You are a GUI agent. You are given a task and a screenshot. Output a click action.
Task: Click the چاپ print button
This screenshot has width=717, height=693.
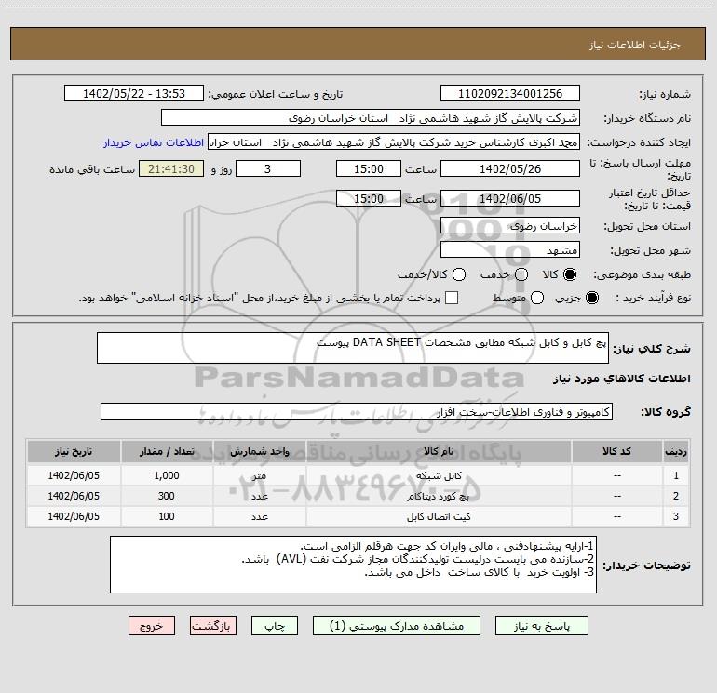(275, 626)
